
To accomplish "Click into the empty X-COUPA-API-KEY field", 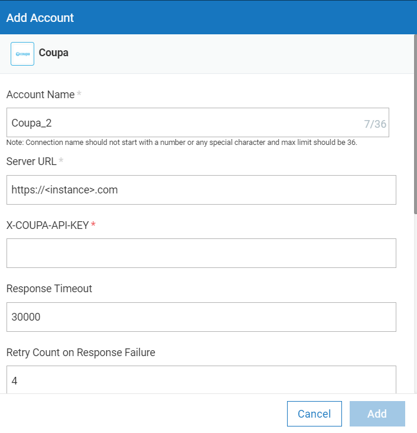I will click(201, 253).
